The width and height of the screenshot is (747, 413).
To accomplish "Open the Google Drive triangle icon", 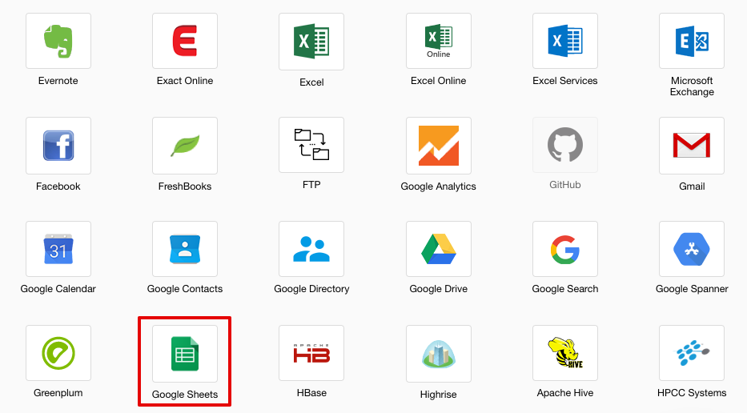I will (x=438, y=249).
